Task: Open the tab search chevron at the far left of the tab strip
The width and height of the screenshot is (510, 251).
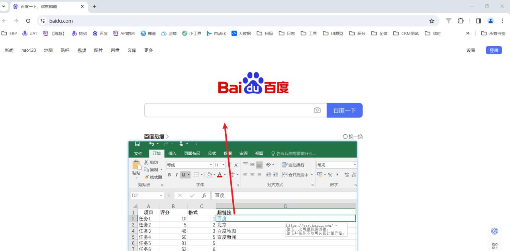Action: [4, 6]
